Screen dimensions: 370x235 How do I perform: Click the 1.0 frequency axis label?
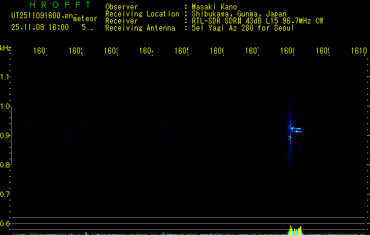click(5, 106)
